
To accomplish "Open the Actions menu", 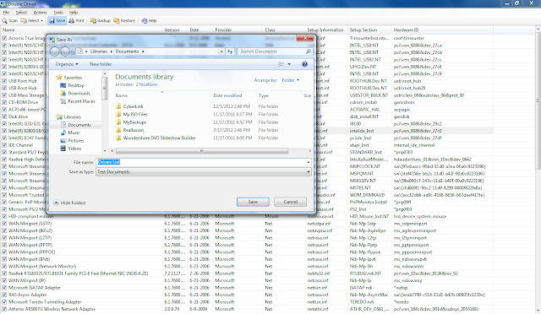I will [40, 13].
